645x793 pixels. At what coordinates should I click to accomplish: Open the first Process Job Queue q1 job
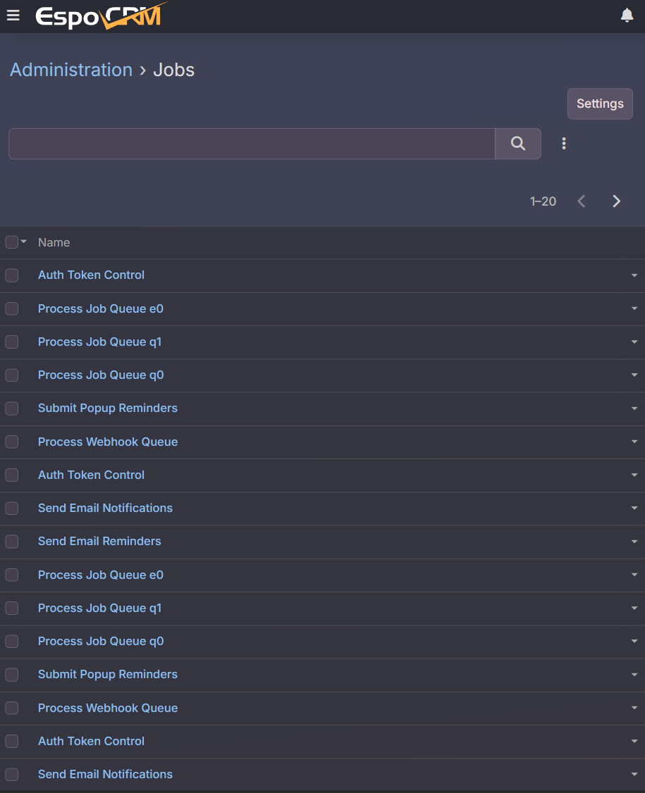[x=99, y=342]
